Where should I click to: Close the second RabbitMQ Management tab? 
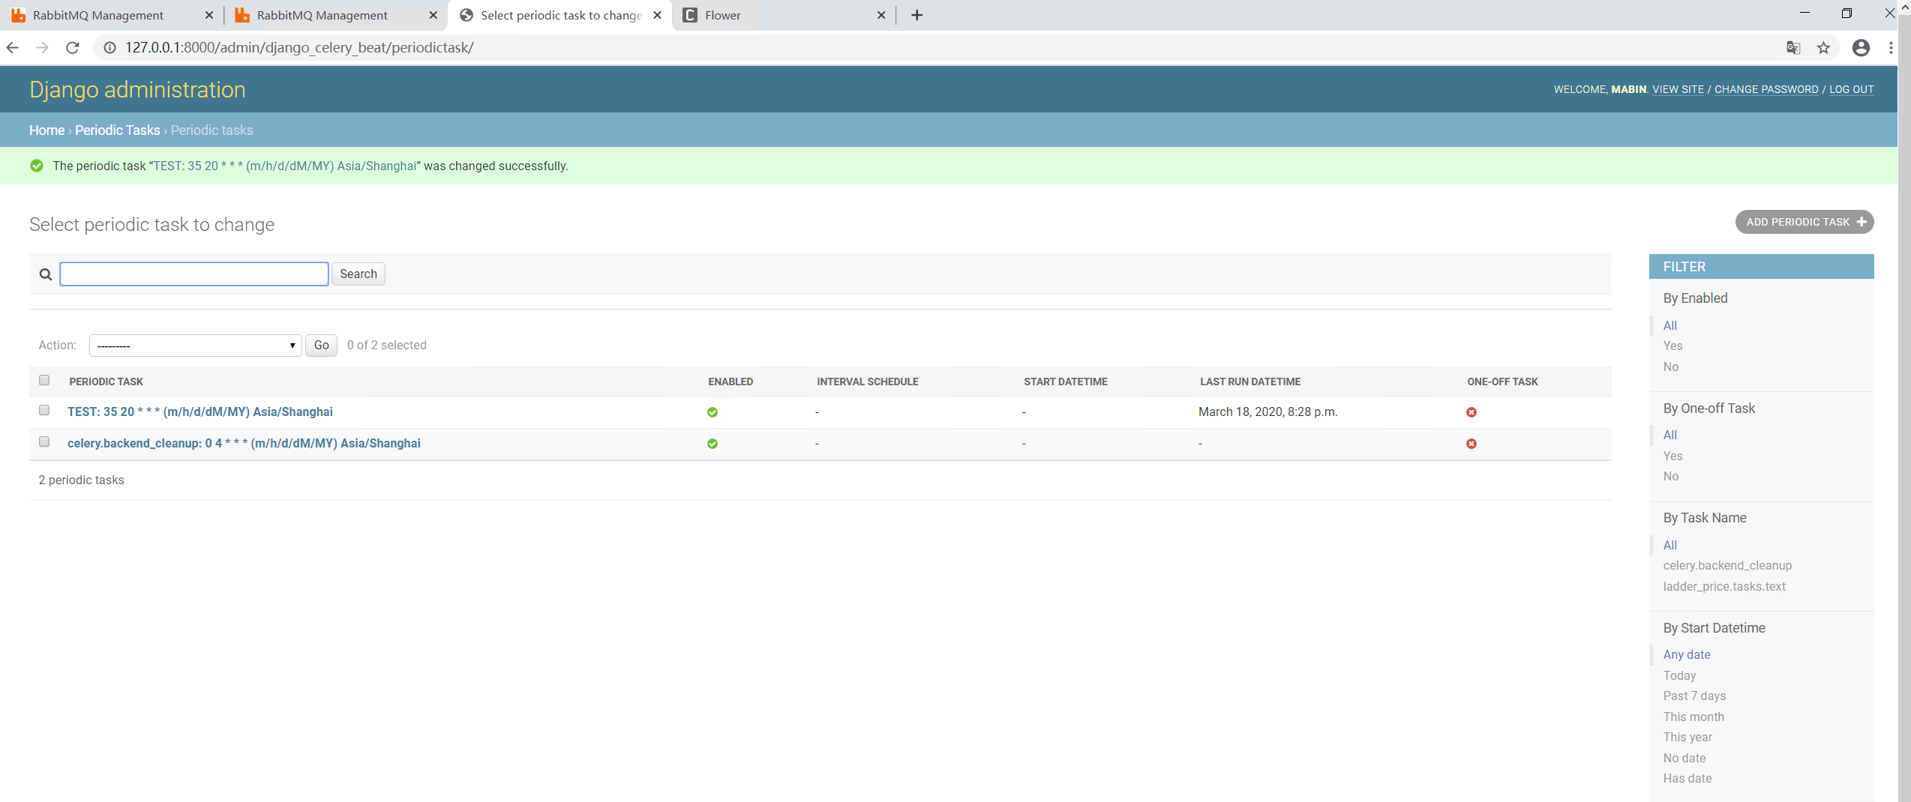433,15
